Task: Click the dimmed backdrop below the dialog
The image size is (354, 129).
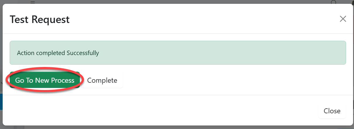Action: click(x=176, y=127)
